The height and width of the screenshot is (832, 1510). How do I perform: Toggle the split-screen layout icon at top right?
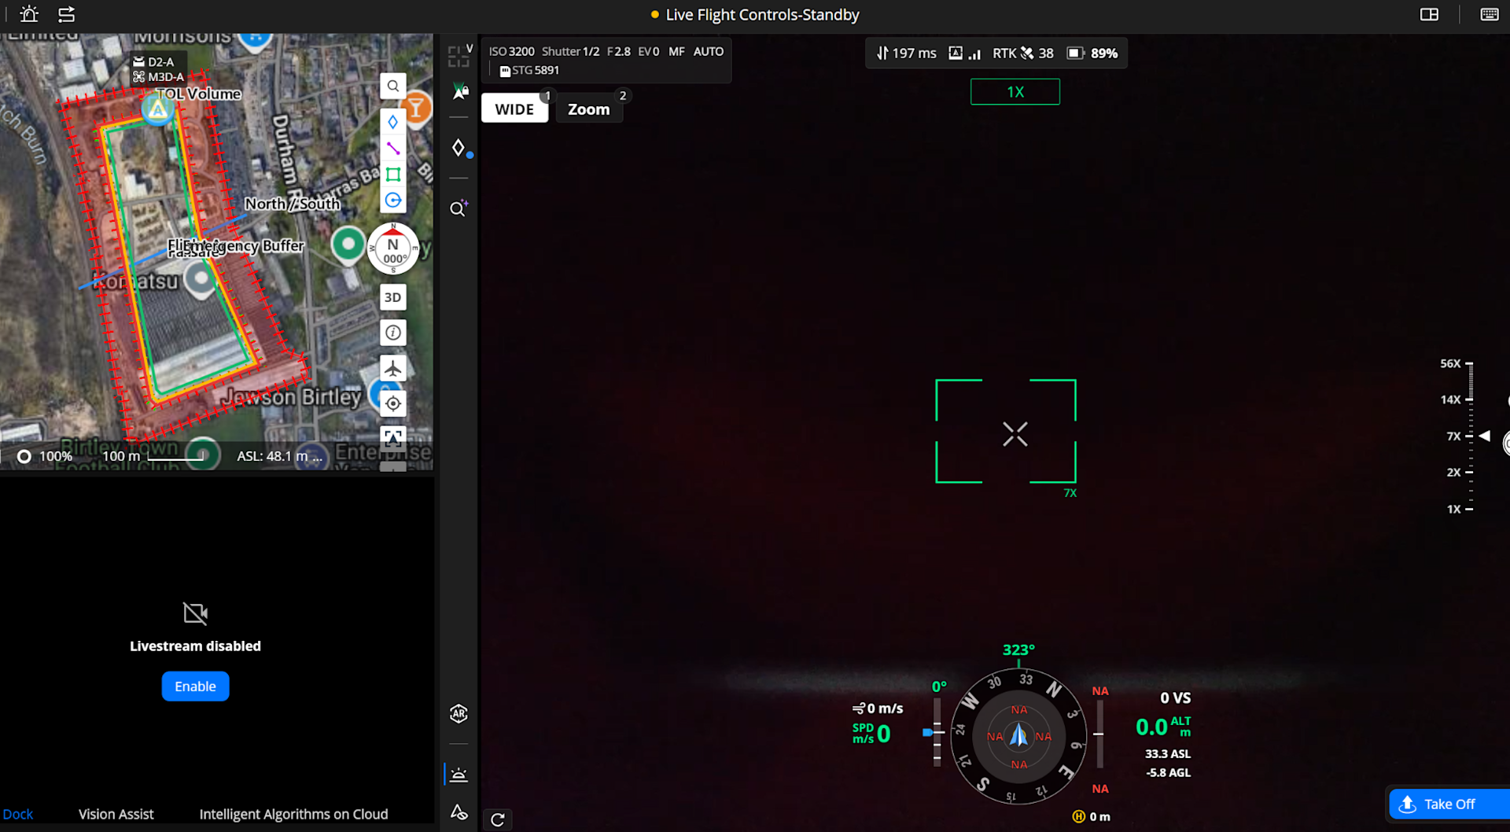(x=1429, y=14)
